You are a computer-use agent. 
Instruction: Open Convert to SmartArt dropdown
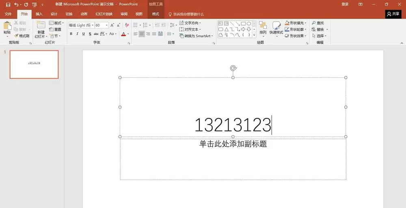point(196,36)
